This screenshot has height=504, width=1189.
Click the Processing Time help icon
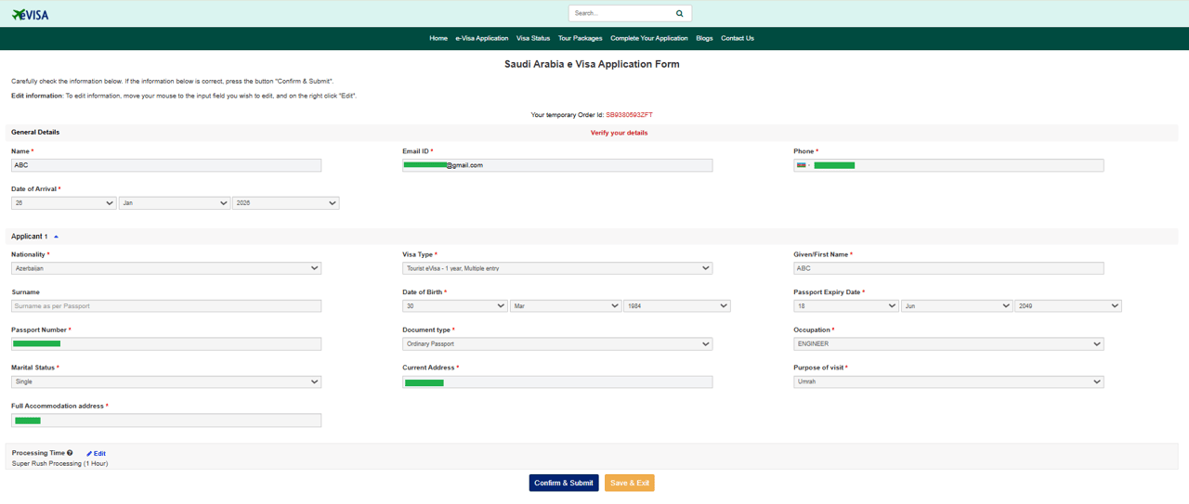coord(70,453)
